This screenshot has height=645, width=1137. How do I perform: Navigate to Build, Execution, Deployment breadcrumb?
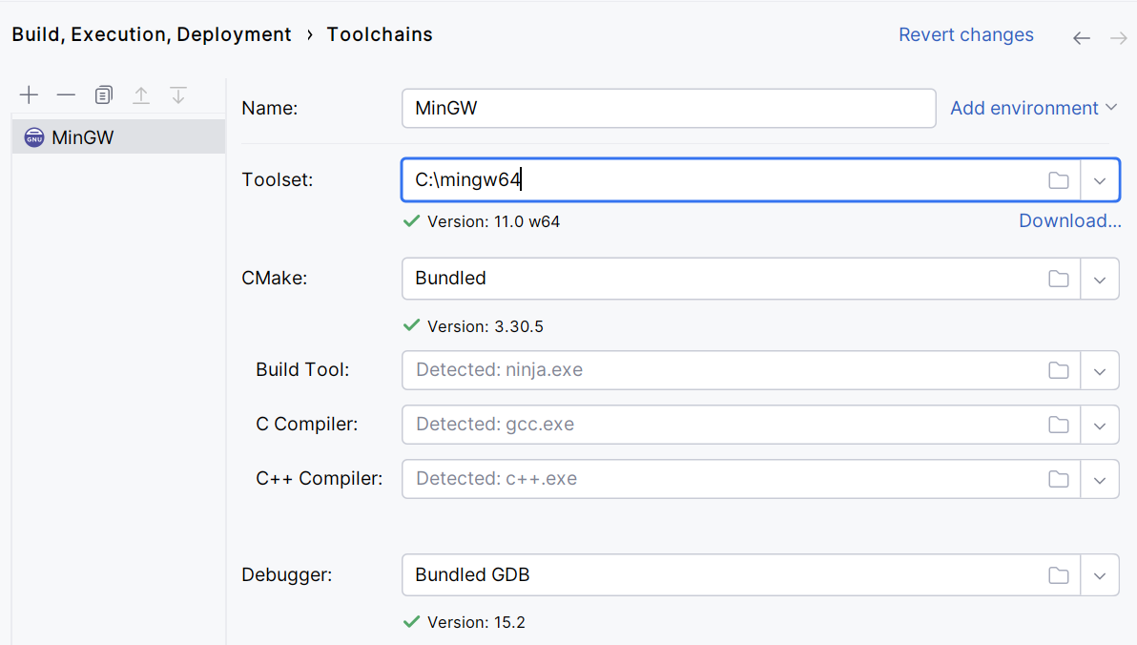[x=152, y=34]
